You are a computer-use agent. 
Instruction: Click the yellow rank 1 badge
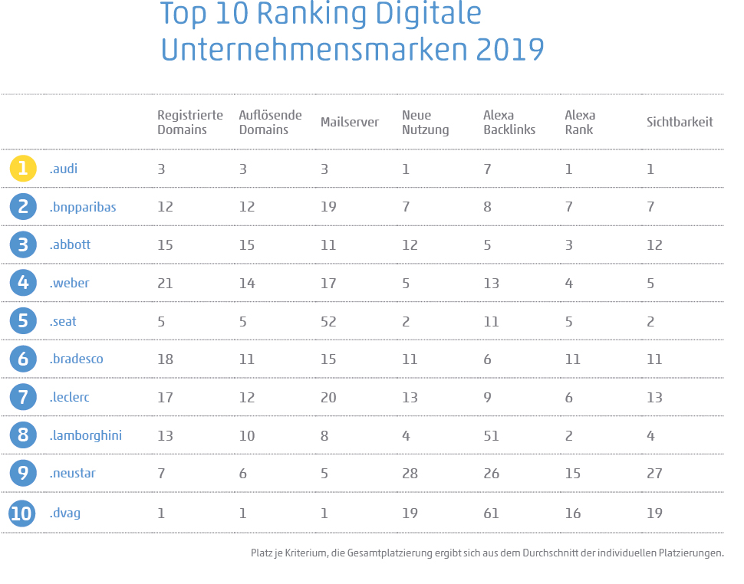[22, 168]
